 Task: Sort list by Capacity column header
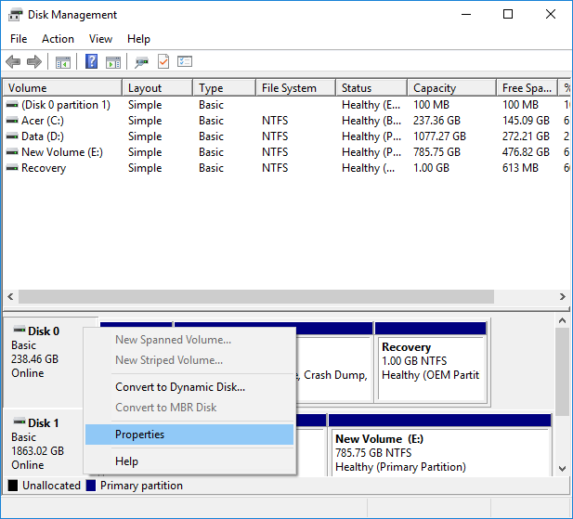434,88
